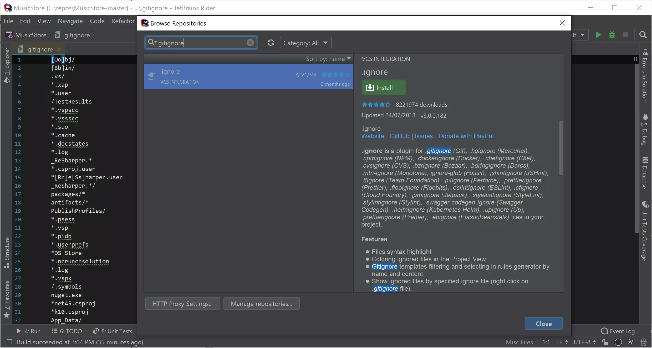The width and height of the screenshot is (652, 348).
Task: Select the .ignore plugin star rating
Action: (x=376, y=104)
